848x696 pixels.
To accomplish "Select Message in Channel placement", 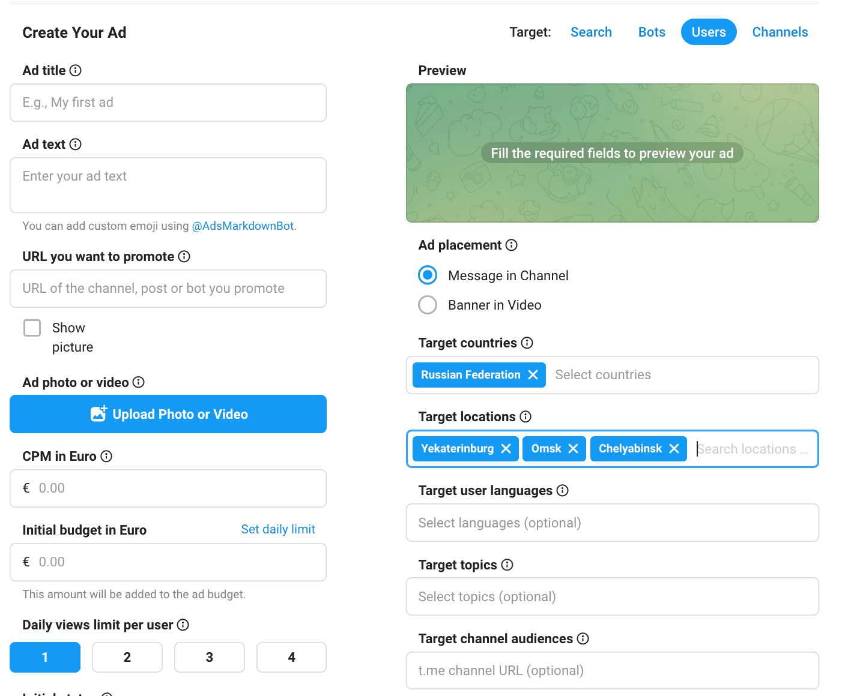I will click(428, 275).
